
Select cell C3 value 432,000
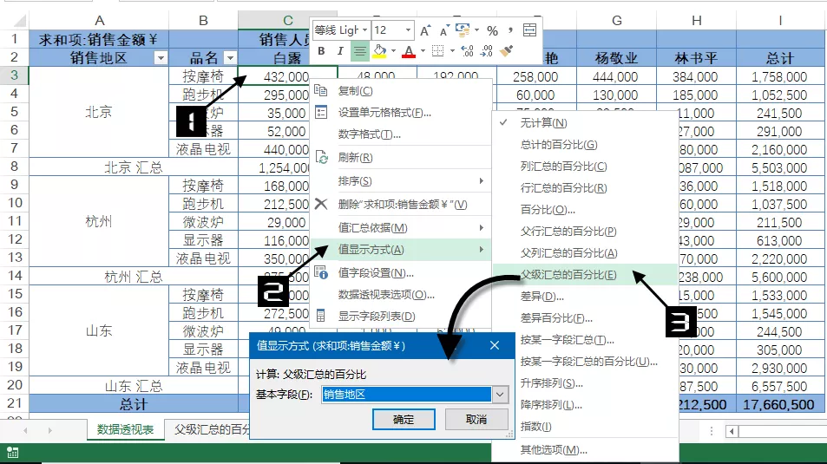pyautogui.click(x=288, y=76)
